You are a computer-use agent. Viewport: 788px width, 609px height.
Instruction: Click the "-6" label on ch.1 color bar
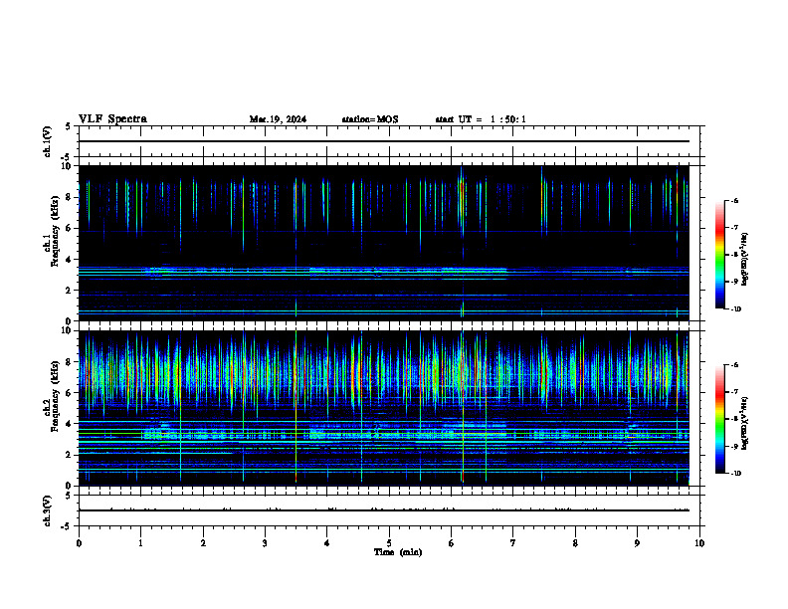click(x=734, y=200)
